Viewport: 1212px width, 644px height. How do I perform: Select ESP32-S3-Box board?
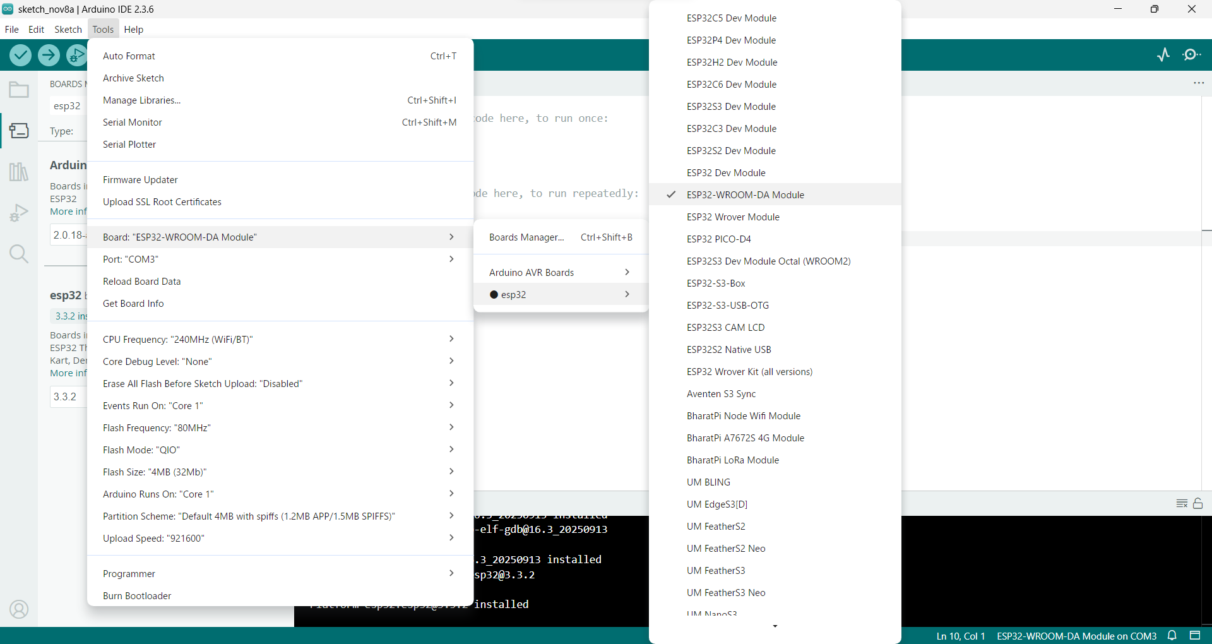tap(775, 283)
